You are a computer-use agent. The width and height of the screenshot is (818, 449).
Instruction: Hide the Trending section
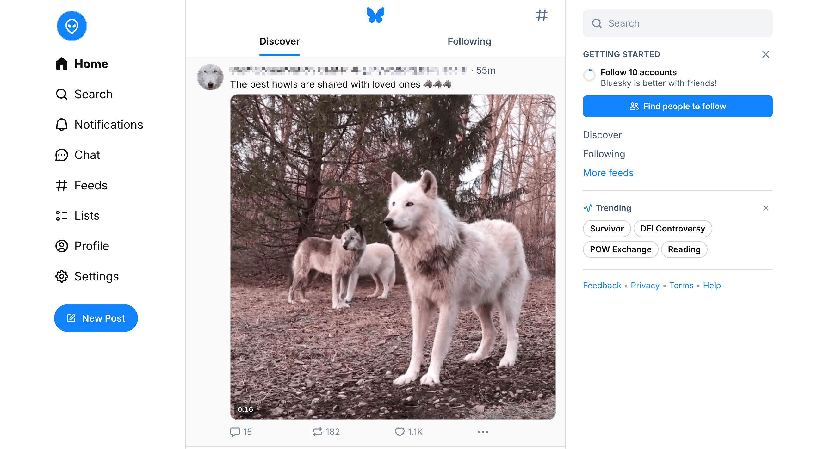coord(765,208)
